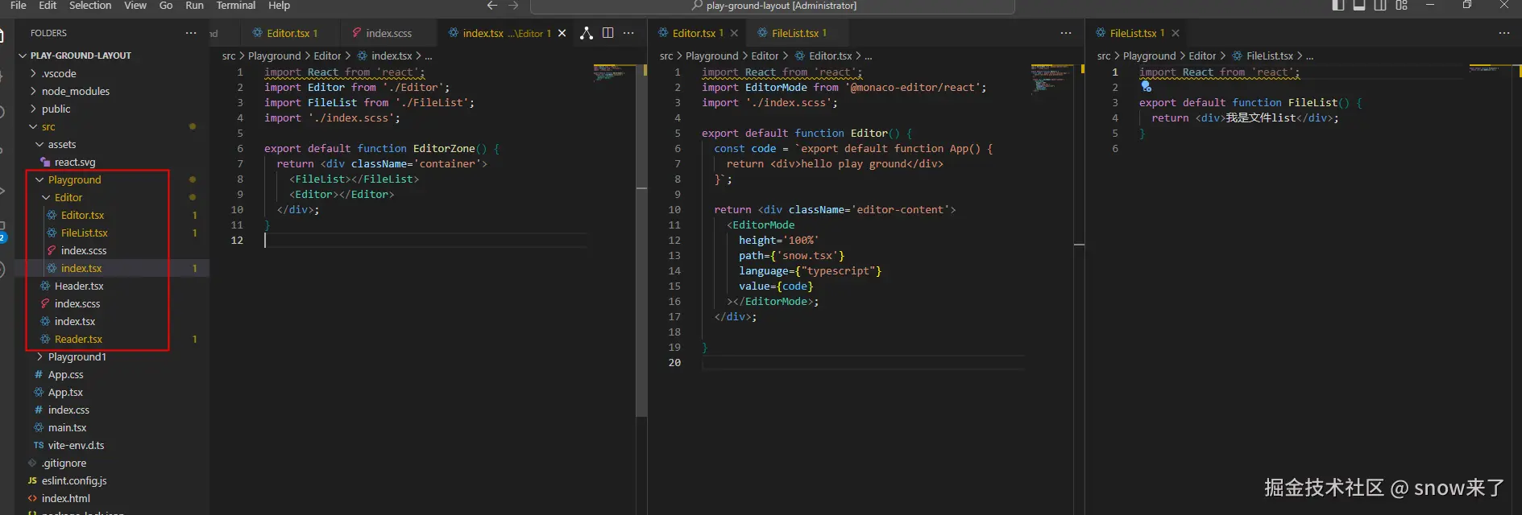Image resolution: width=1522 pixels, height=515 pixels.
Task: Open source control graph icon in first editor group
Action: point(587,33)
